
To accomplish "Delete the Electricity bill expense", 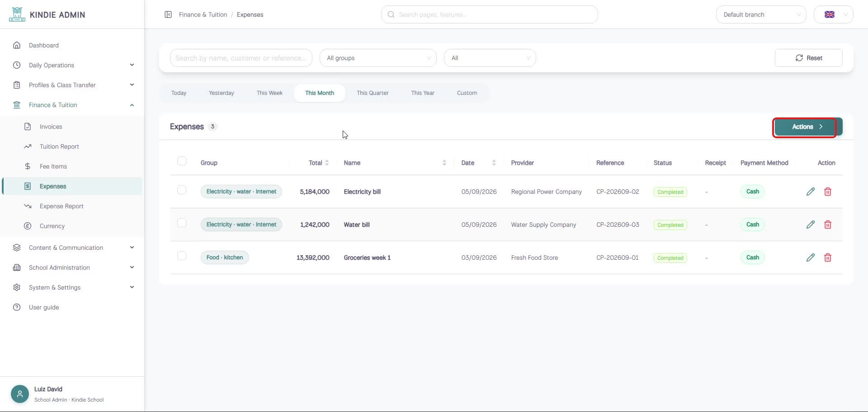I will pyautogui.click(x=828, y=192).
